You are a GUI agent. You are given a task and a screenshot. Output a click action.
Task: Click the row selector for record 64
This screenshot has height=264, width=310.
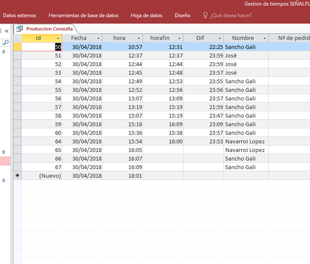(17, 141)
